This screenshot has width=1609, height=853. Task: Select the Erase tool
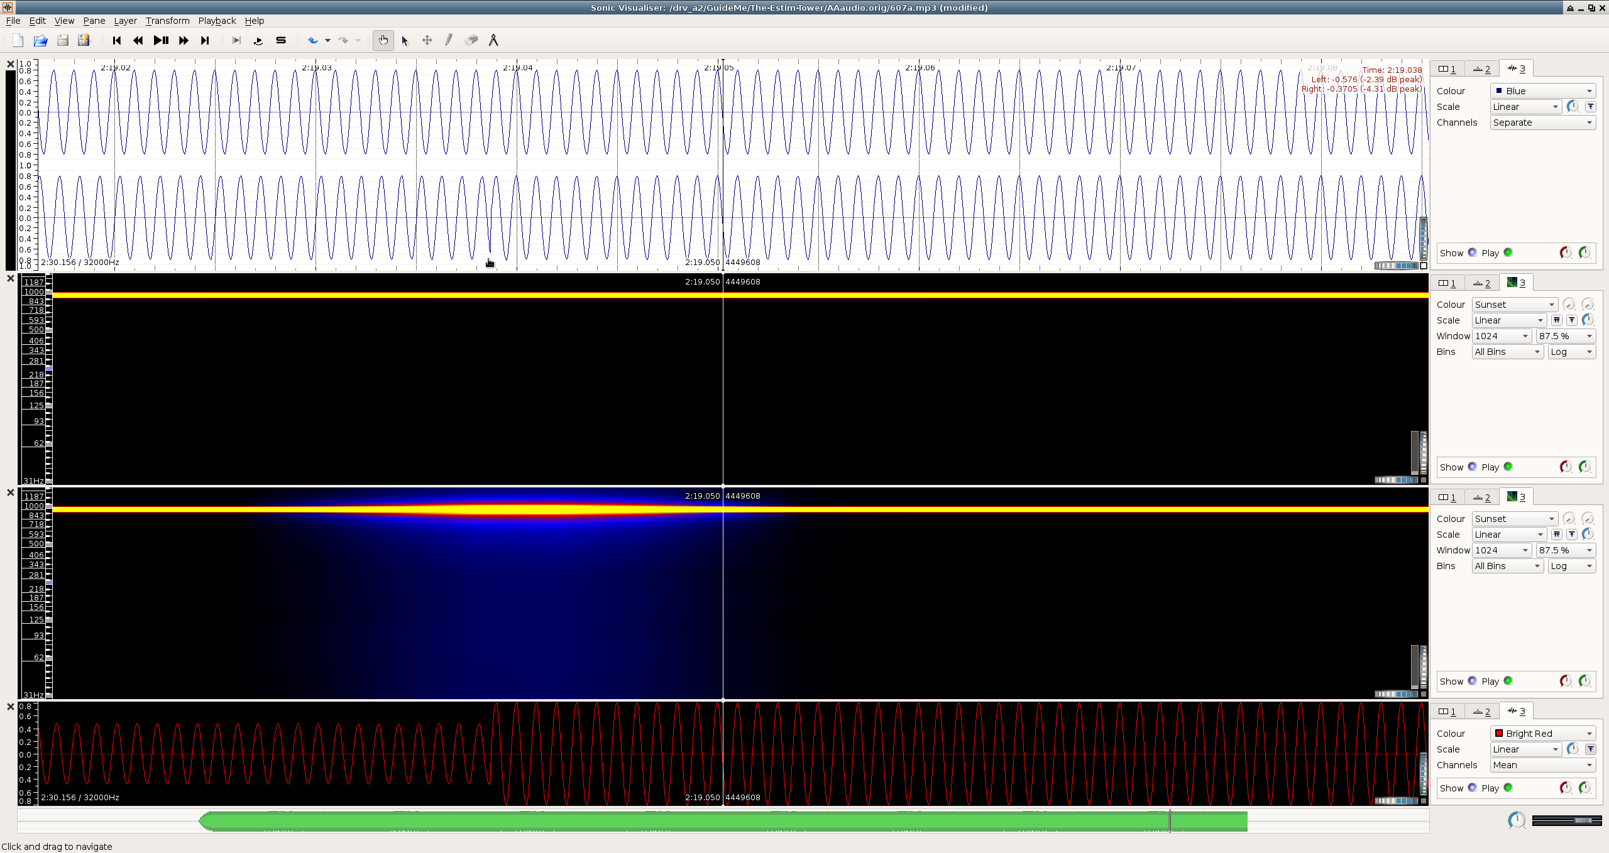471,41
